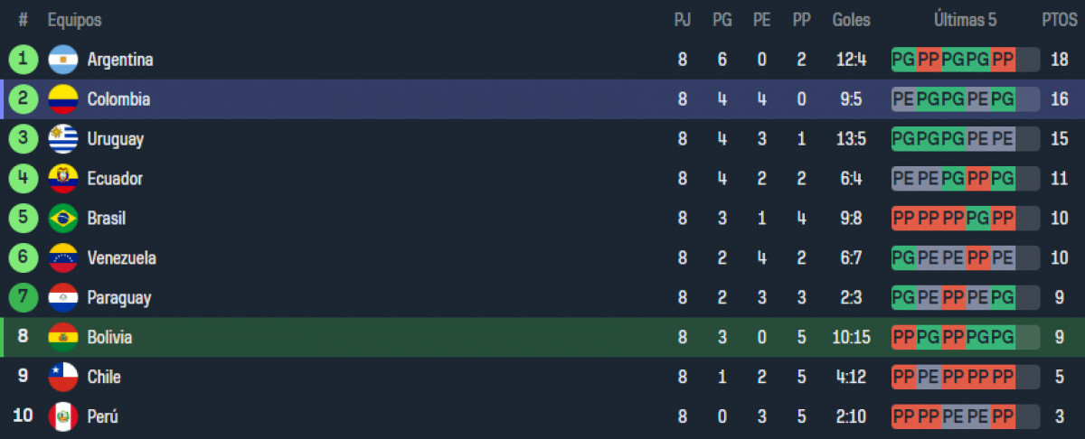Image resolution: width=1085 pixels, height=439 pixels.
Task: Click the Bolivia flag icon
Action: [x=63, y=338]
